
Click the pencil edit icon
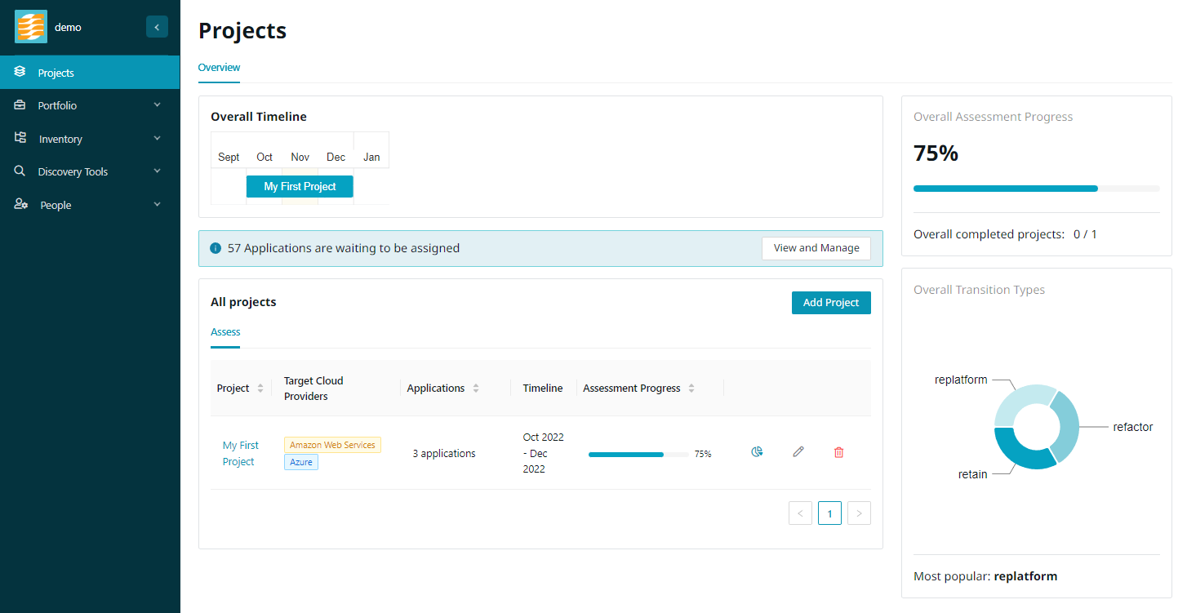[798, 452]
